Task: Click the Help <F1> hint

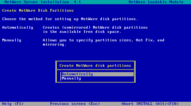Action: click(13, 104)
